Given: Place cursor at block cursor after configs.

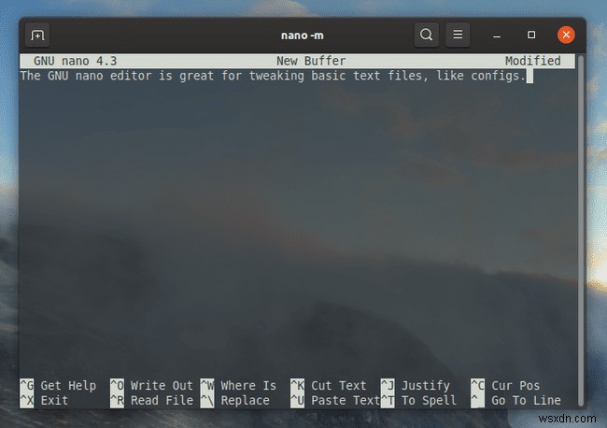Looking at the screenshot, I should [x=530, y=76].
